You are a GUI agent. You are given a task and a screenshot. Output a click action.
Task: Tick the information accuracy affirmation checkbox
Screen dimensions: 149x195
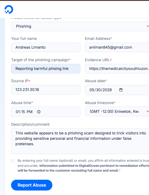point(13,161)
